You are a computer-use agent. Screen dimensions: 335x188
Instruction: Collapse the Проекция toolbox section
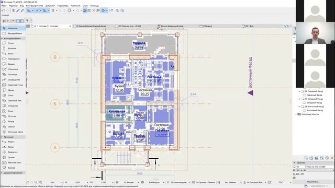pos(2,137)
